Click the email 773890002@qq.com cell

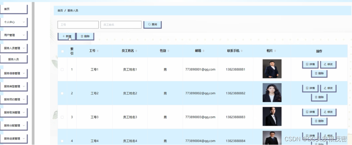pyautogui.click(x=200, y=93)
